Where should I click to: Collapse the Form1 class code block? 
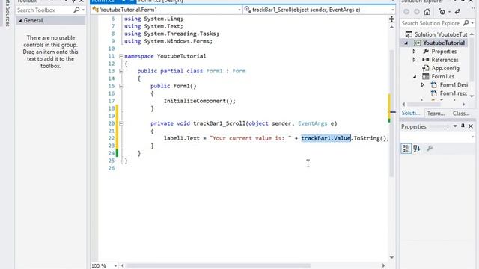pos(121,71)
